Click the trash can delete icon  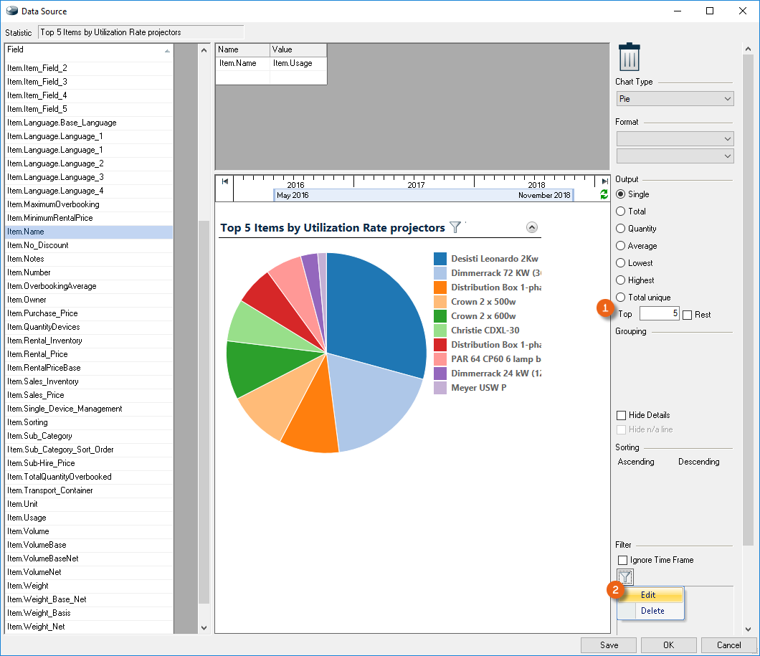point(629,57)
